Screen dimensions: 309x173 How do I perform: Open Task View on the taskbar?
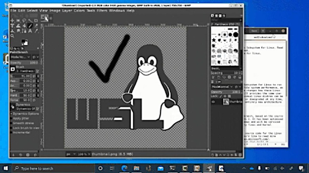112,168
